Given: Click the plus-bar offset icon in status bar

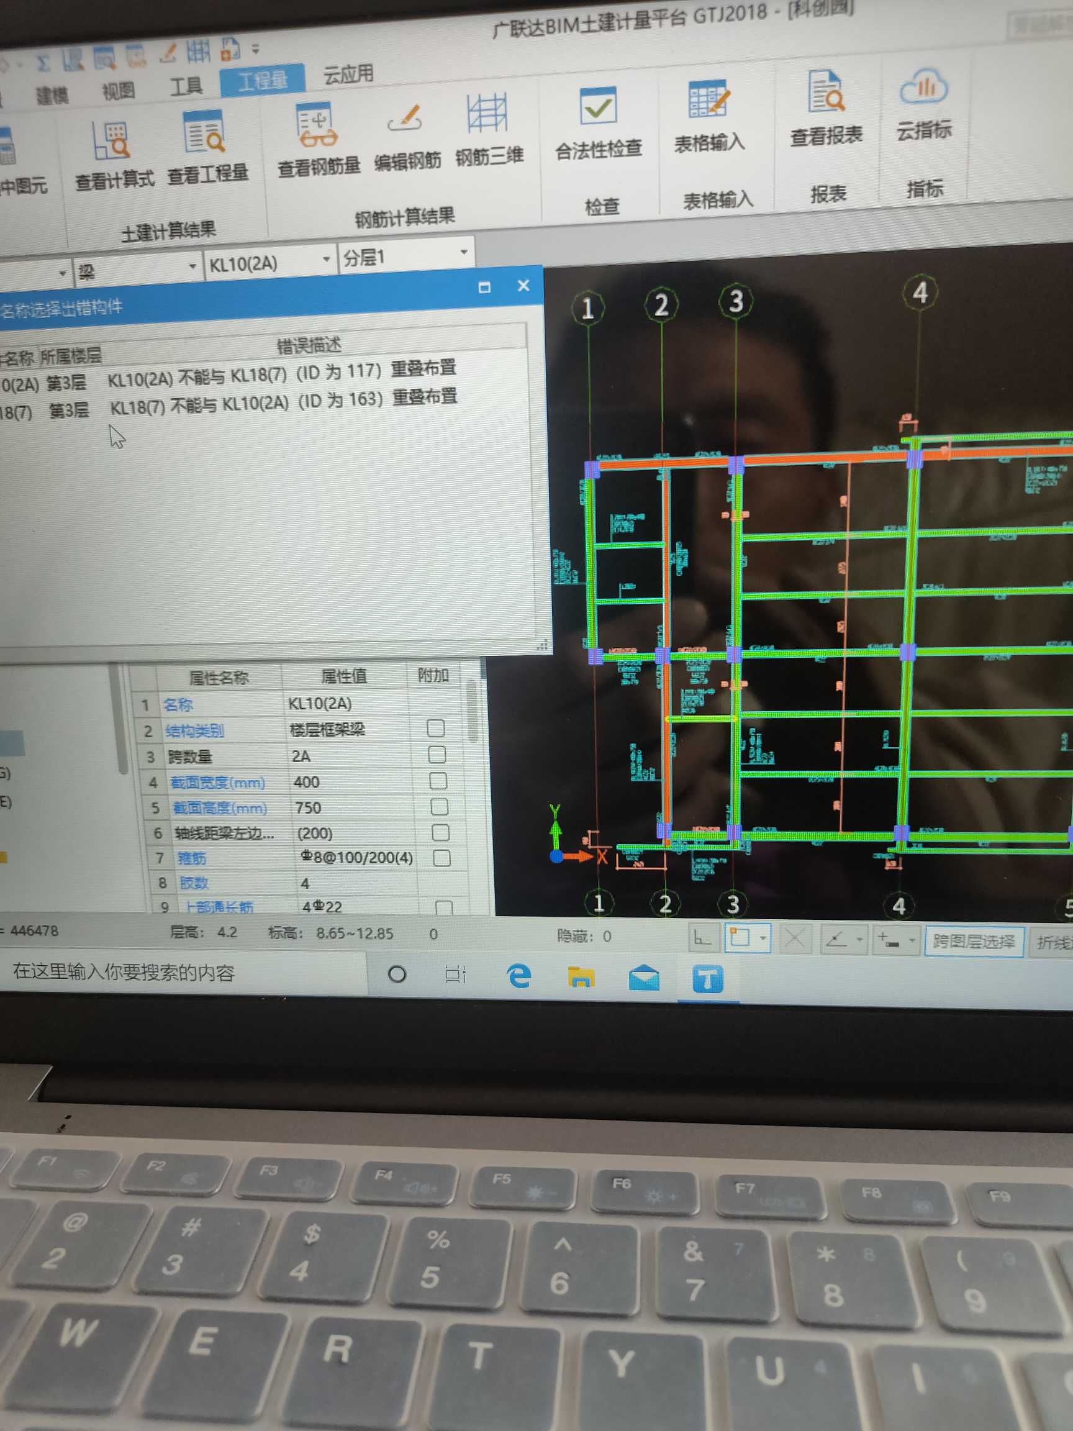Looking at the screenshot, I should click(889, 940).
